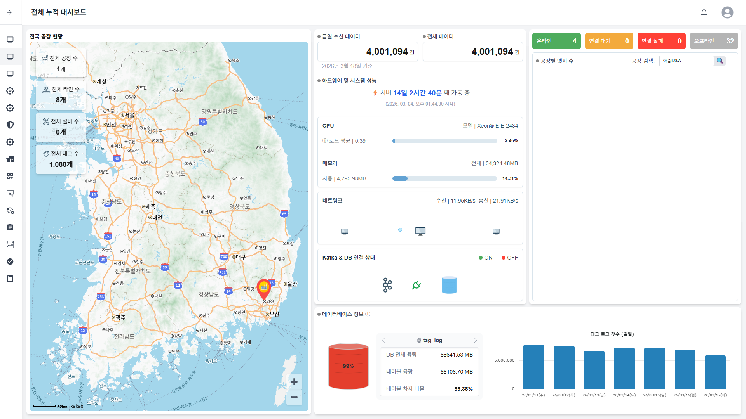Select the 오프라인 status filter tab
746x419 pixels.
tap(713, 41)
